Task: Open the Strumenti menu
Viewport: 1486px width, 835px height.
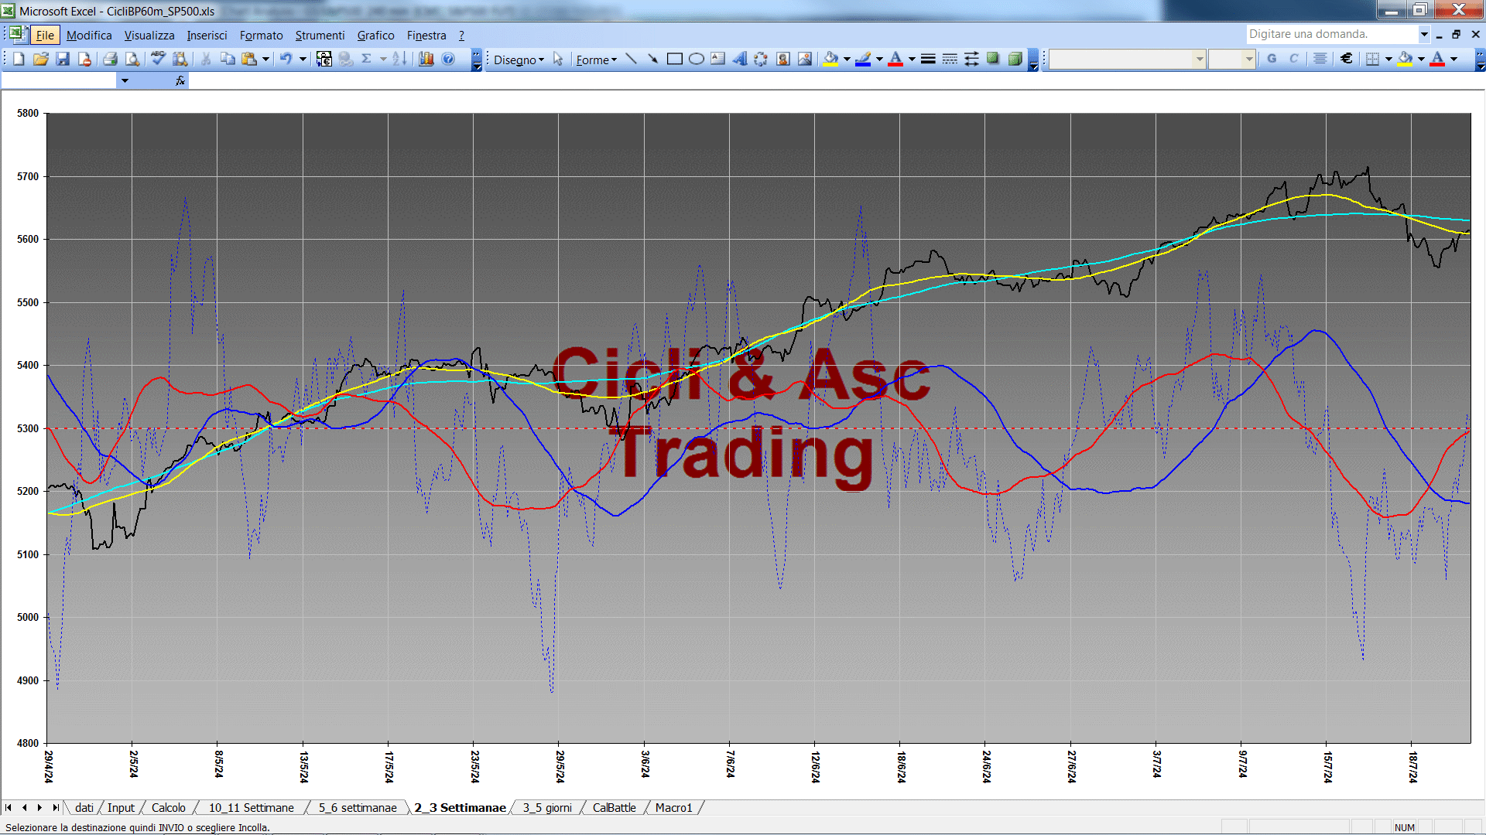Action: point(320,35)
